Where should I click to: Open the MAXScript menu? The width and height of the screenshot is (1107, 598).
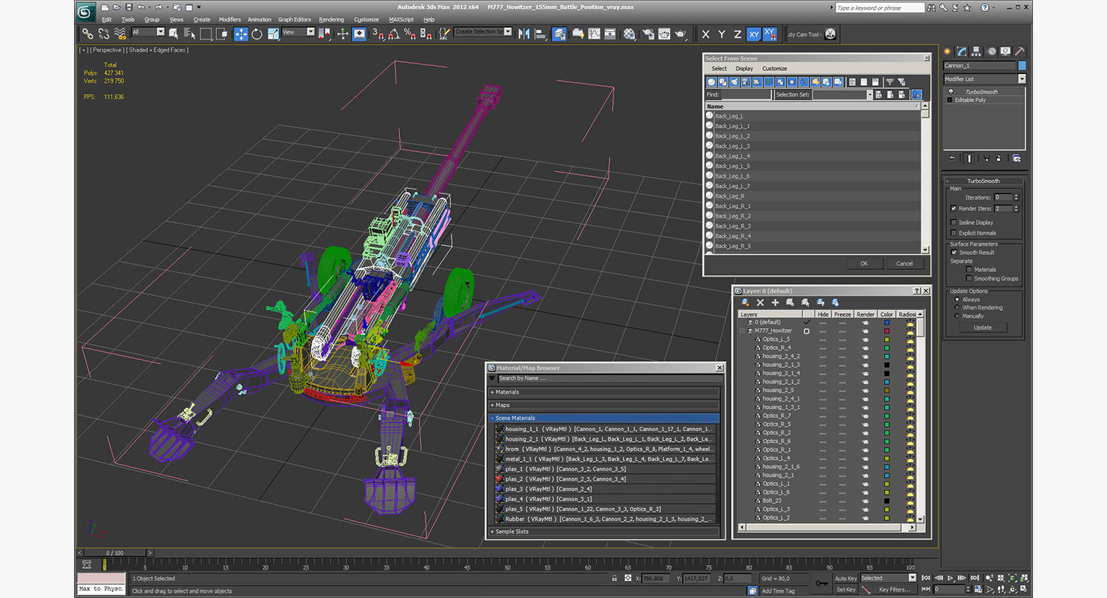click(x=402, y=20)
